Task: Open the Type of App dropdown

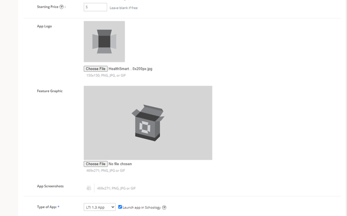Action: [x=100, y=207]
